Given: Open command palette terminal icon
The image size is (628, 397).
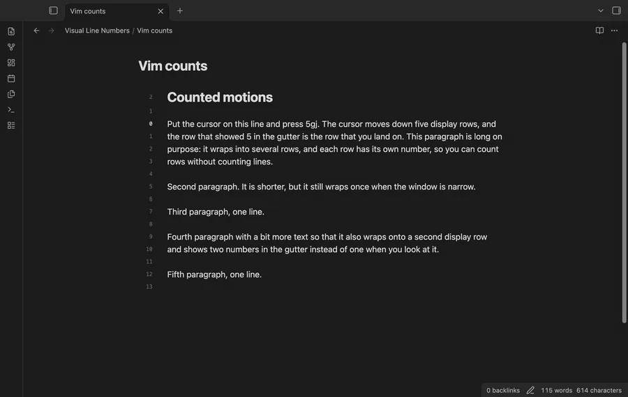Looking at the screenshot, I should 11,109.
